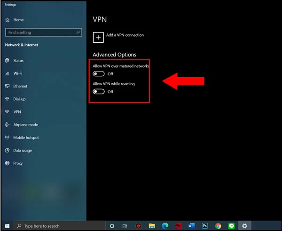This screenshot has height=231, width=282.
Task: Enable Allow VPN over metered networks
Action: [x=99, y=74]
